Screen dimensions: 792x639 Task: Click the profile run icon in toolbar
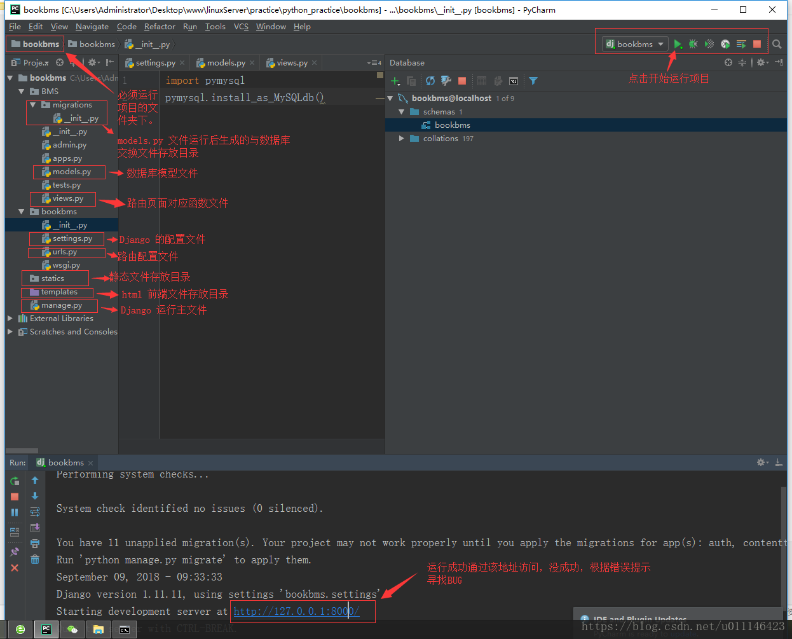[x=725, y=44]
